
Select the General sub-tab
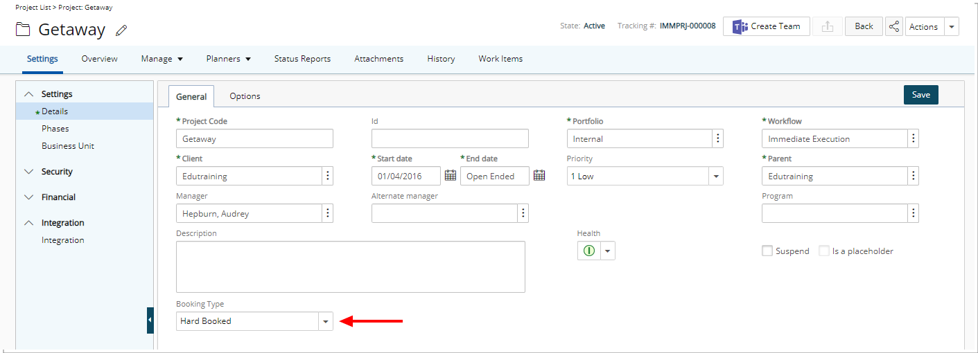[x=191, y=97]
